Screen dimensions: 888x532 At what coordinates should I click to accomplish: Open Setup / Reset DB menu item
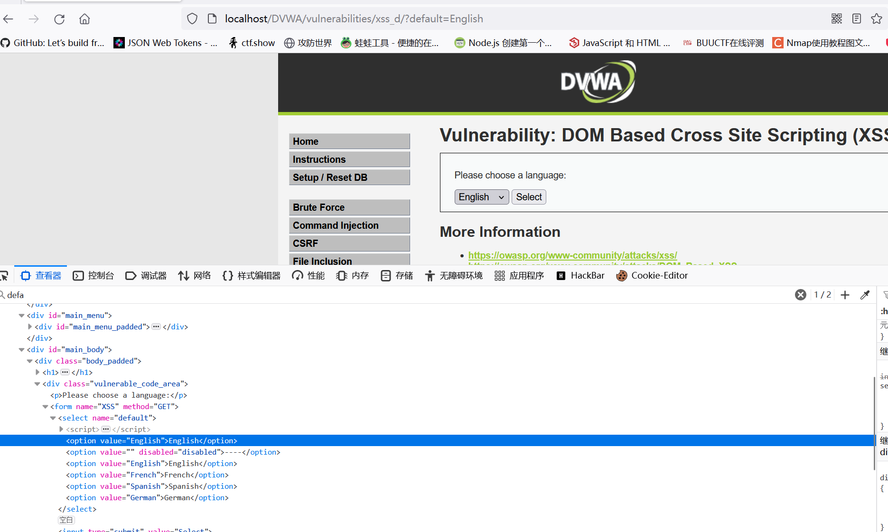(x=349, y=177)
